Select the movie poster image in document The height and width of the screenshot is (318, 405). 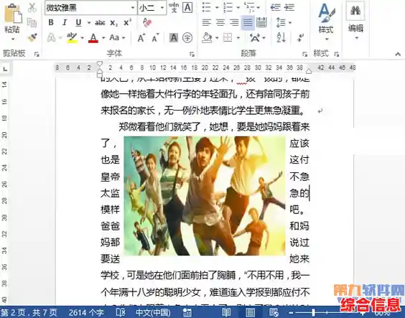[205, 196]
